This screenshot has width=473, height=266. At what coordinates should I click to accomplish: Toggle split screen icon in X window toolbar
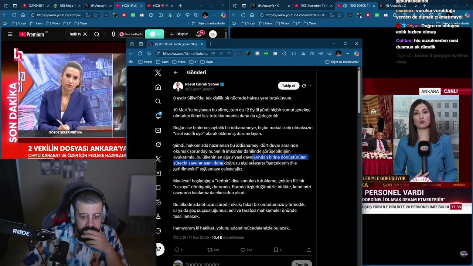(294, 54)
